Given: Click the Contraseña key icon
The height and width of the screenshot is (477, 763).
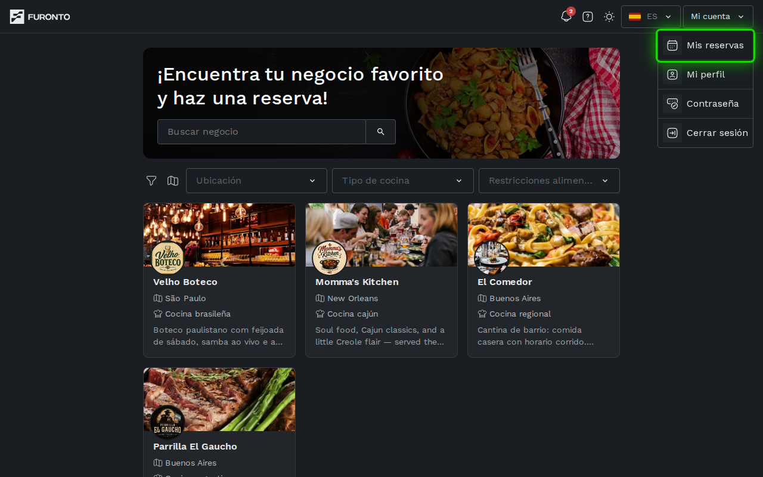Looking at the screenshot, I should coord(672,104).
